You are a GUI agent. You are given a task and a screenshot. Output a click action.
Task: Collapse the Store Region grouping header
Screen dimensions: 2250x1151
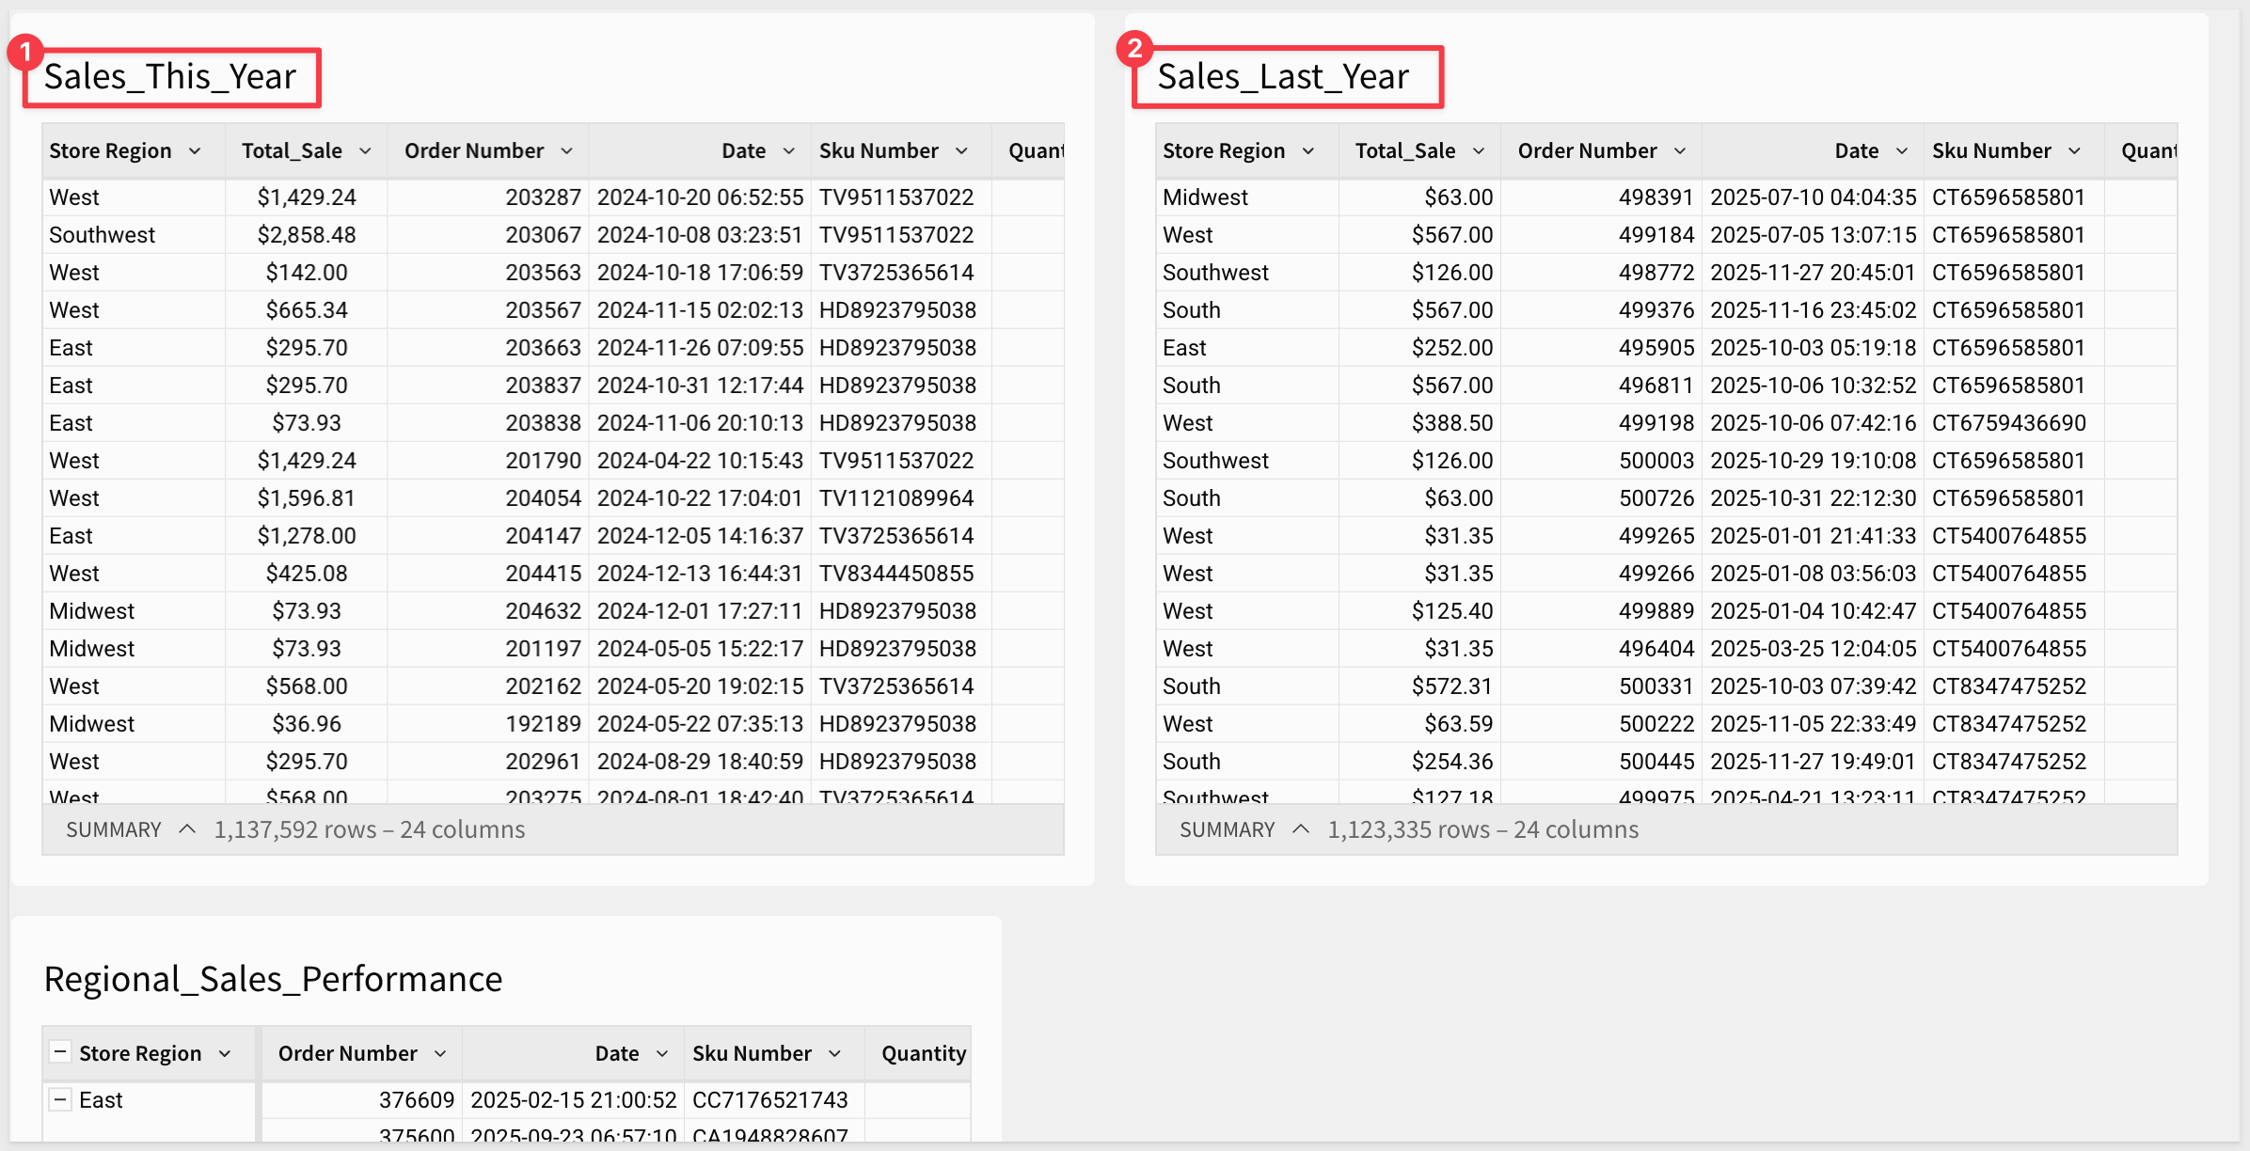(60, 1052)
